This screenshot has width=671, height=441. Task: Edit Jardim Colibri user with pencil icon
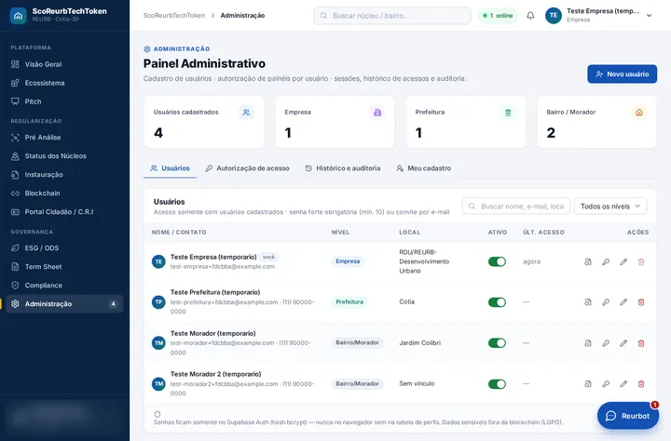point(623,343)
